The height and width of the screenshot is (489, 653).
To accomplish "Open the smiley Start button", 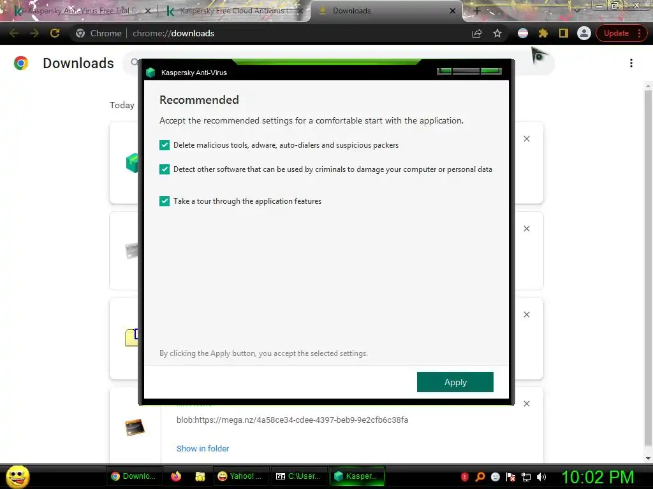I will 17,476.
